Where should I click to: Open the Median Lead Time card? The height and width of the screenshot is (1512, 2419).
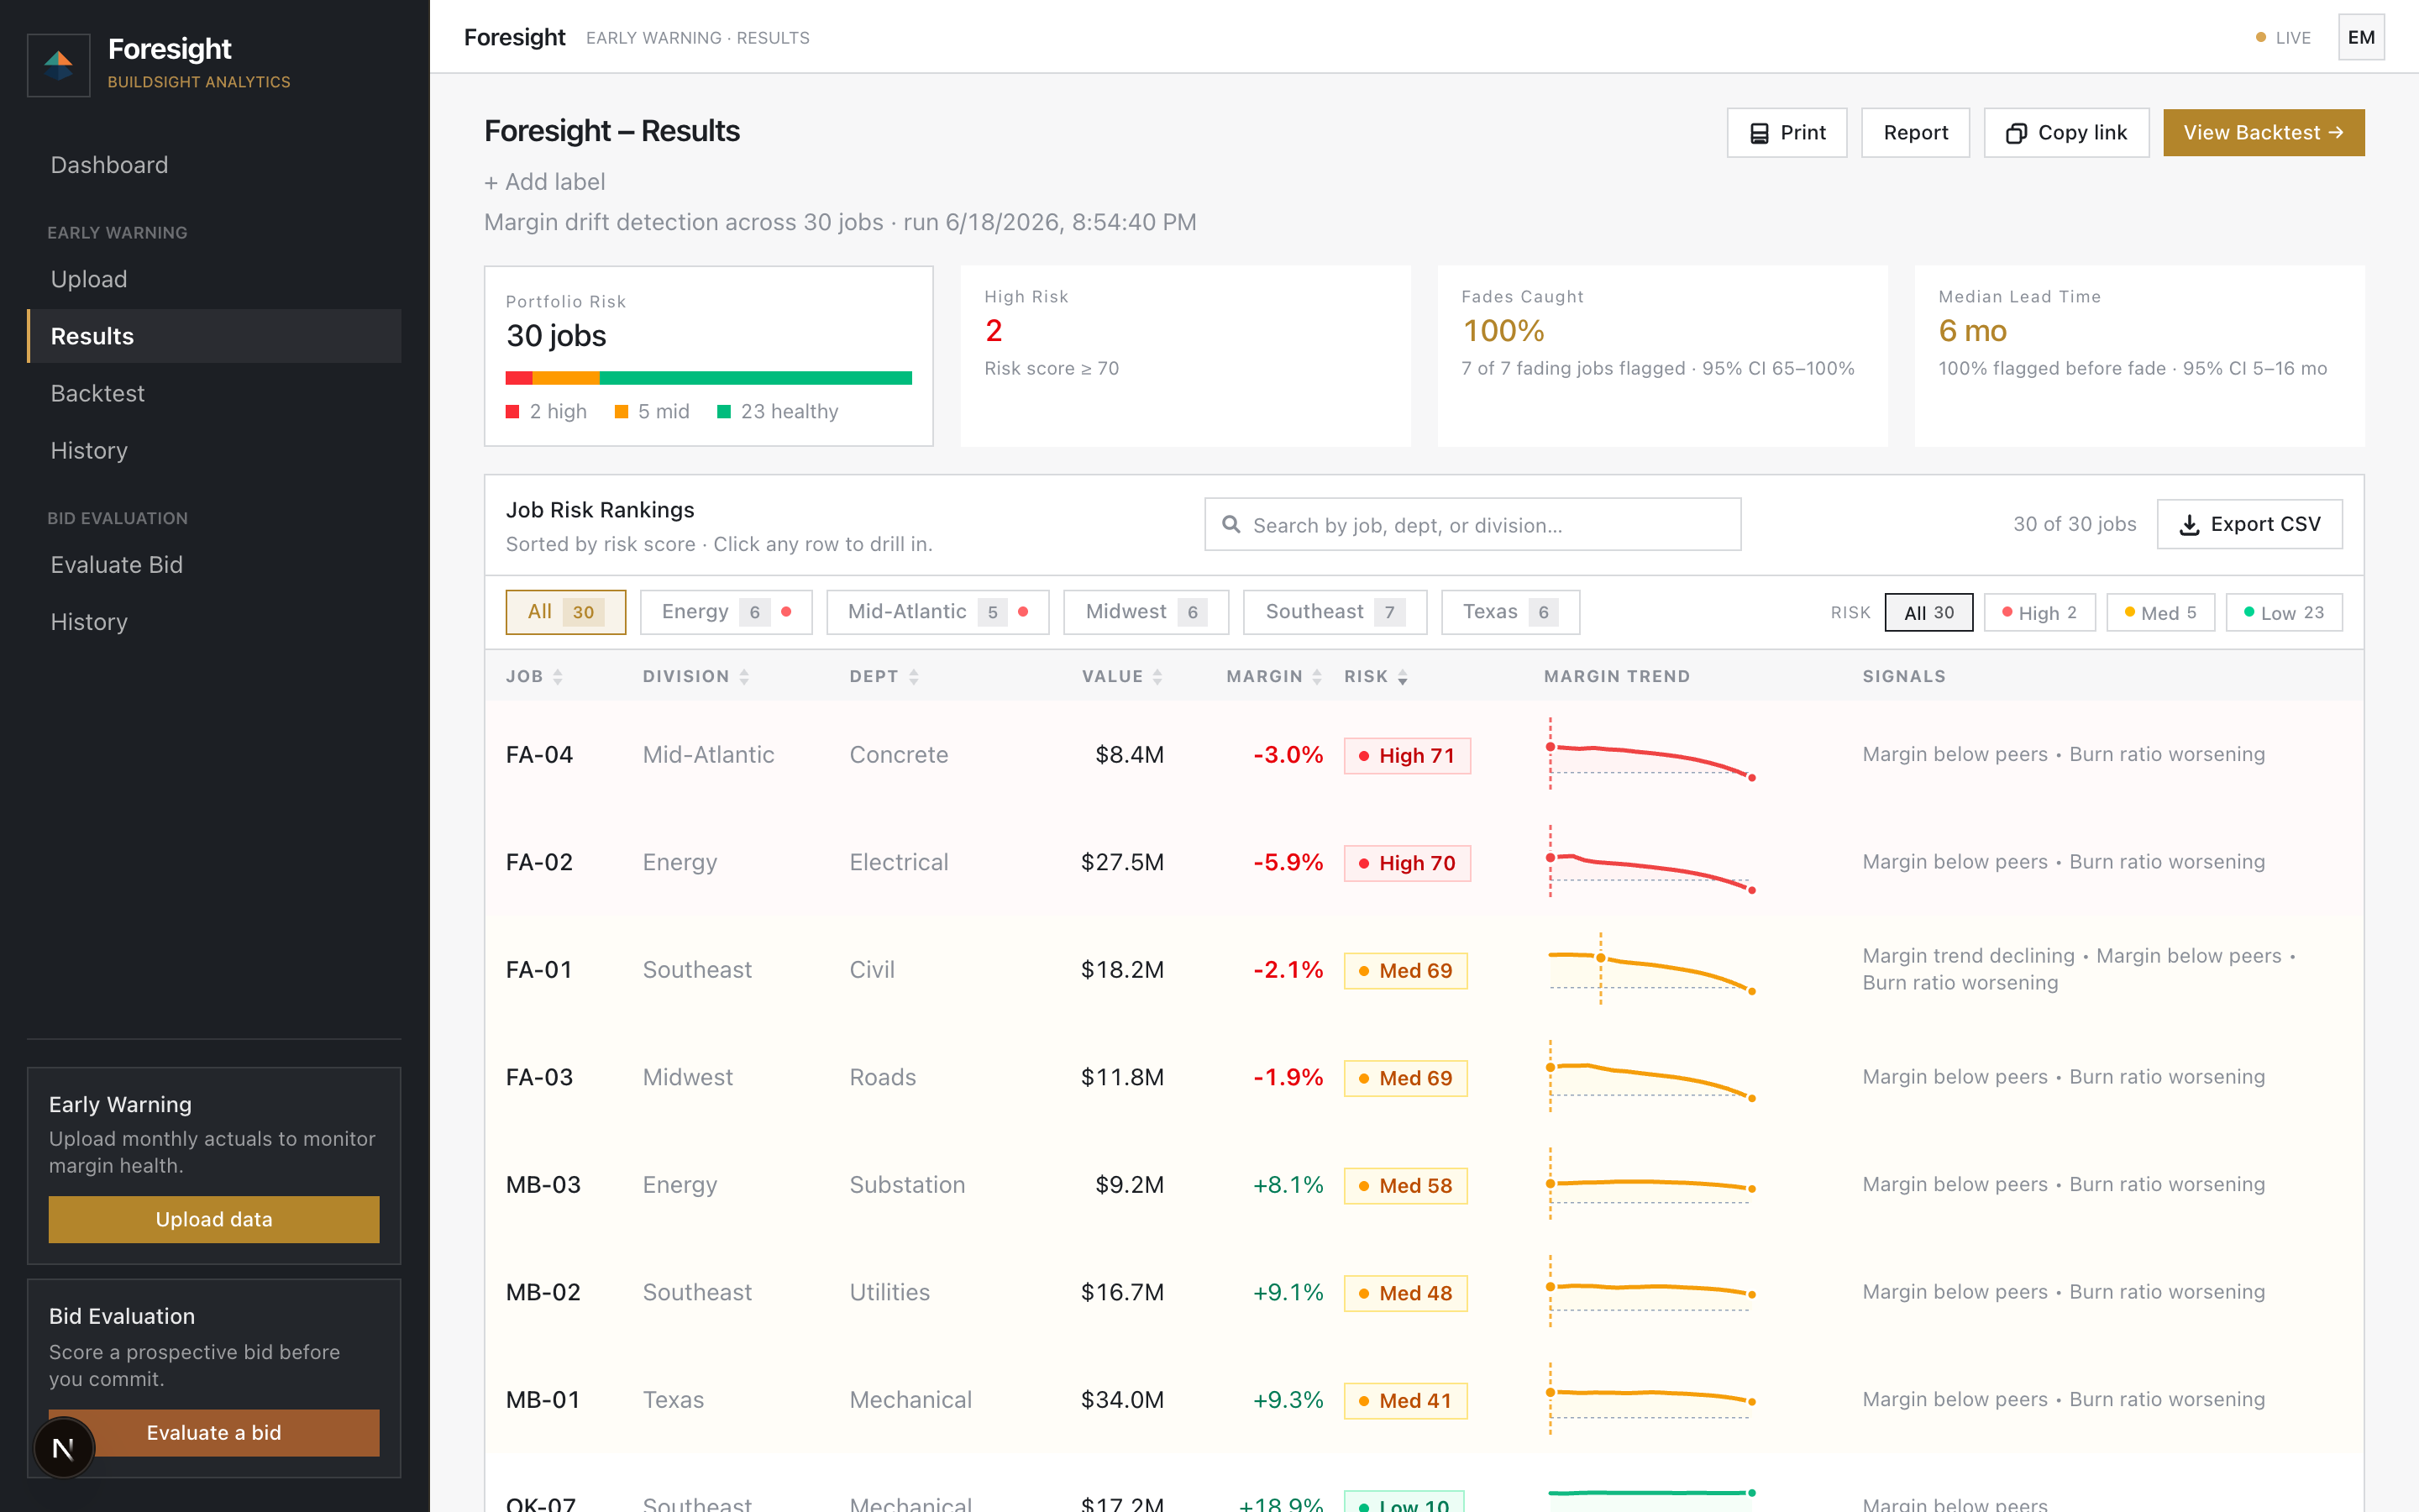(x=2139, y=356)
